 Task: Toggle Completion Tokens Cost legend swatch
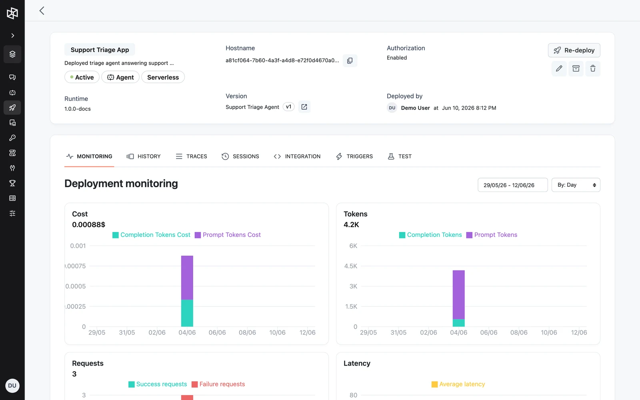tap(116, 235)
